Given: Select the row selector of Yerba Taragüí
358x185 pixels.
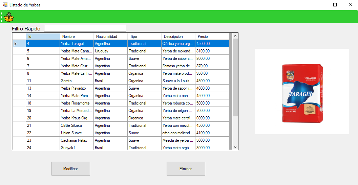Looking at the screenshot, I should pos(19,44).
